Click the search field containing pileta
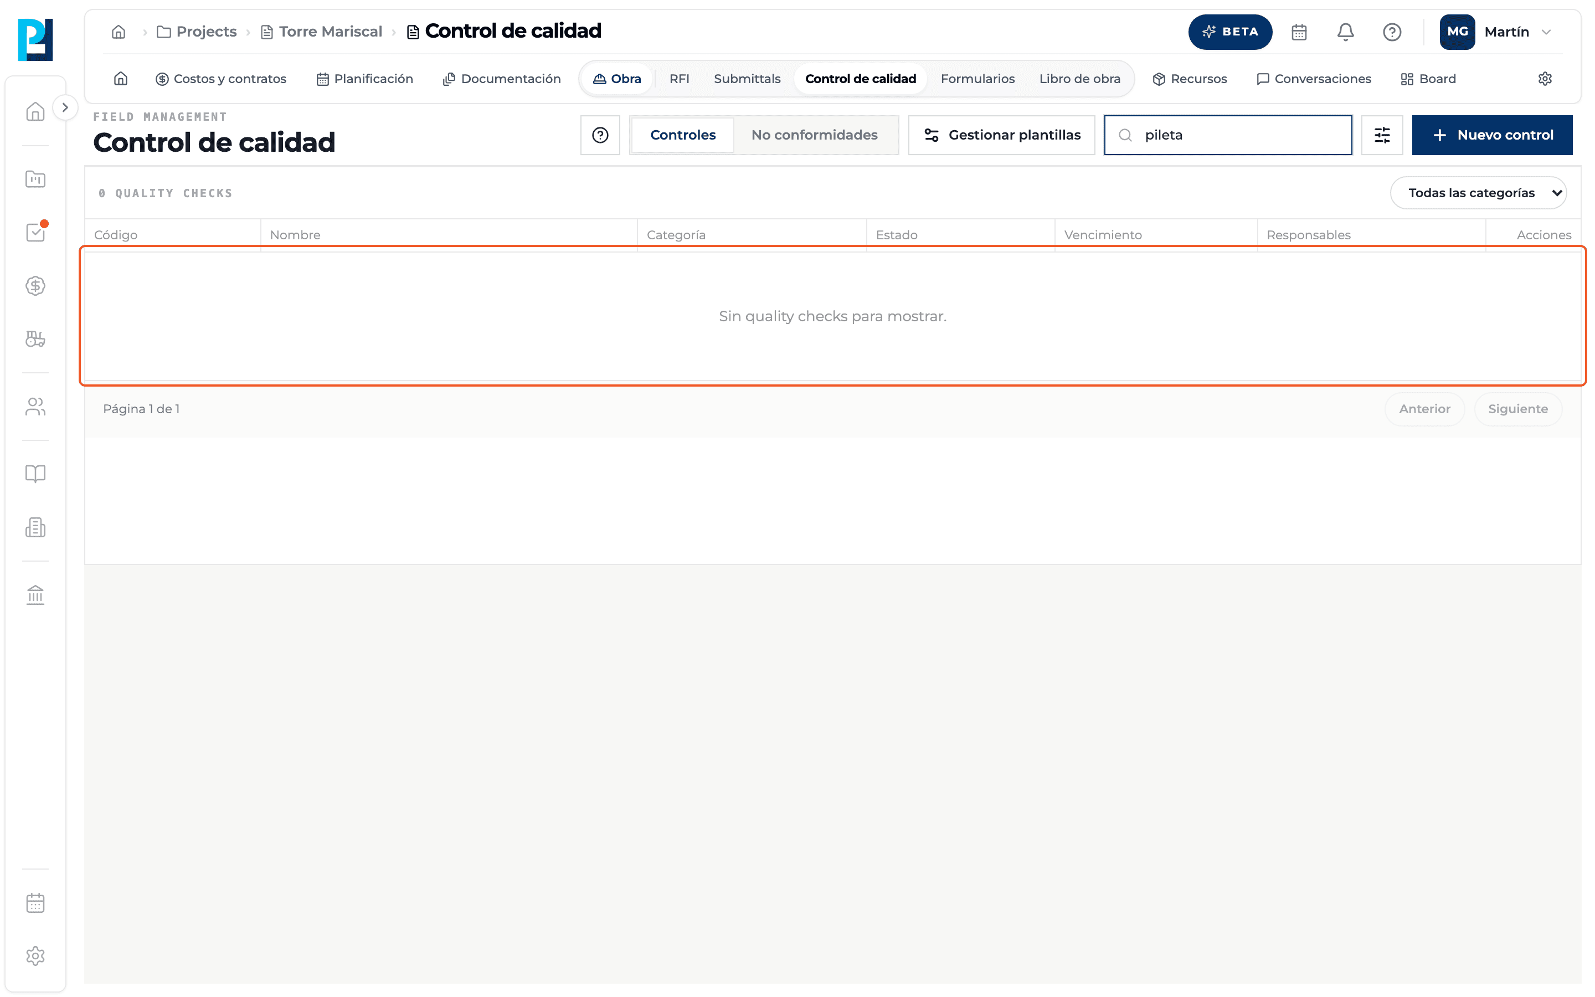 [x=1228, y=135]
